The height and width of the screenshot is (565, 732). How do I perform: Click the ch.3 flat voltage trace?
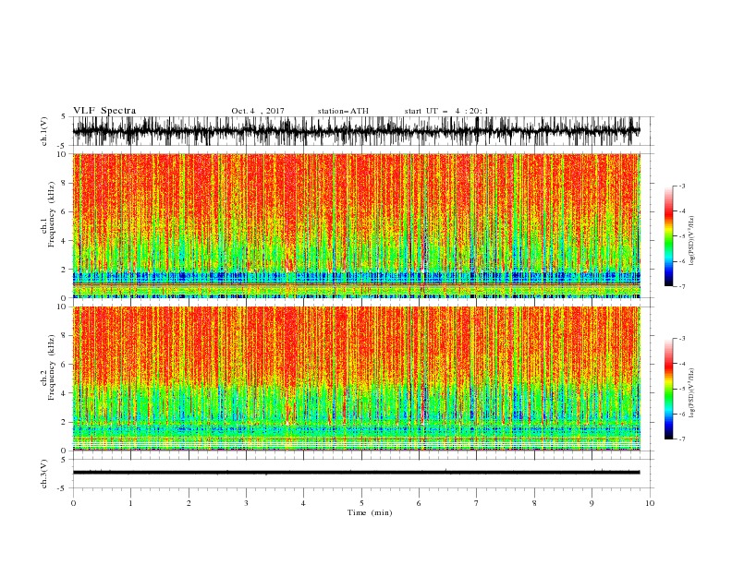pyautogui.click(x=356, y=473)
